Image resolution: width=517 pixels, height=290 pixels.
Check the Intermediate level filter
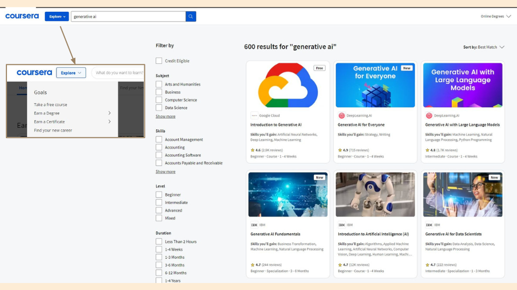pos(159,202)
